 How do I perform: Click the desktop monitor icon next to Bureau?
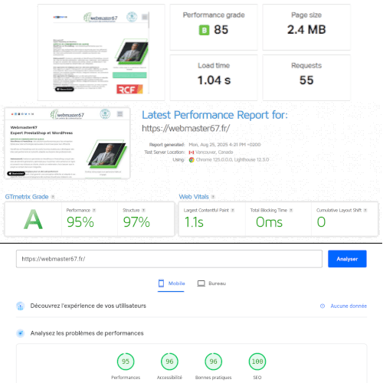[x=201, y=283]
